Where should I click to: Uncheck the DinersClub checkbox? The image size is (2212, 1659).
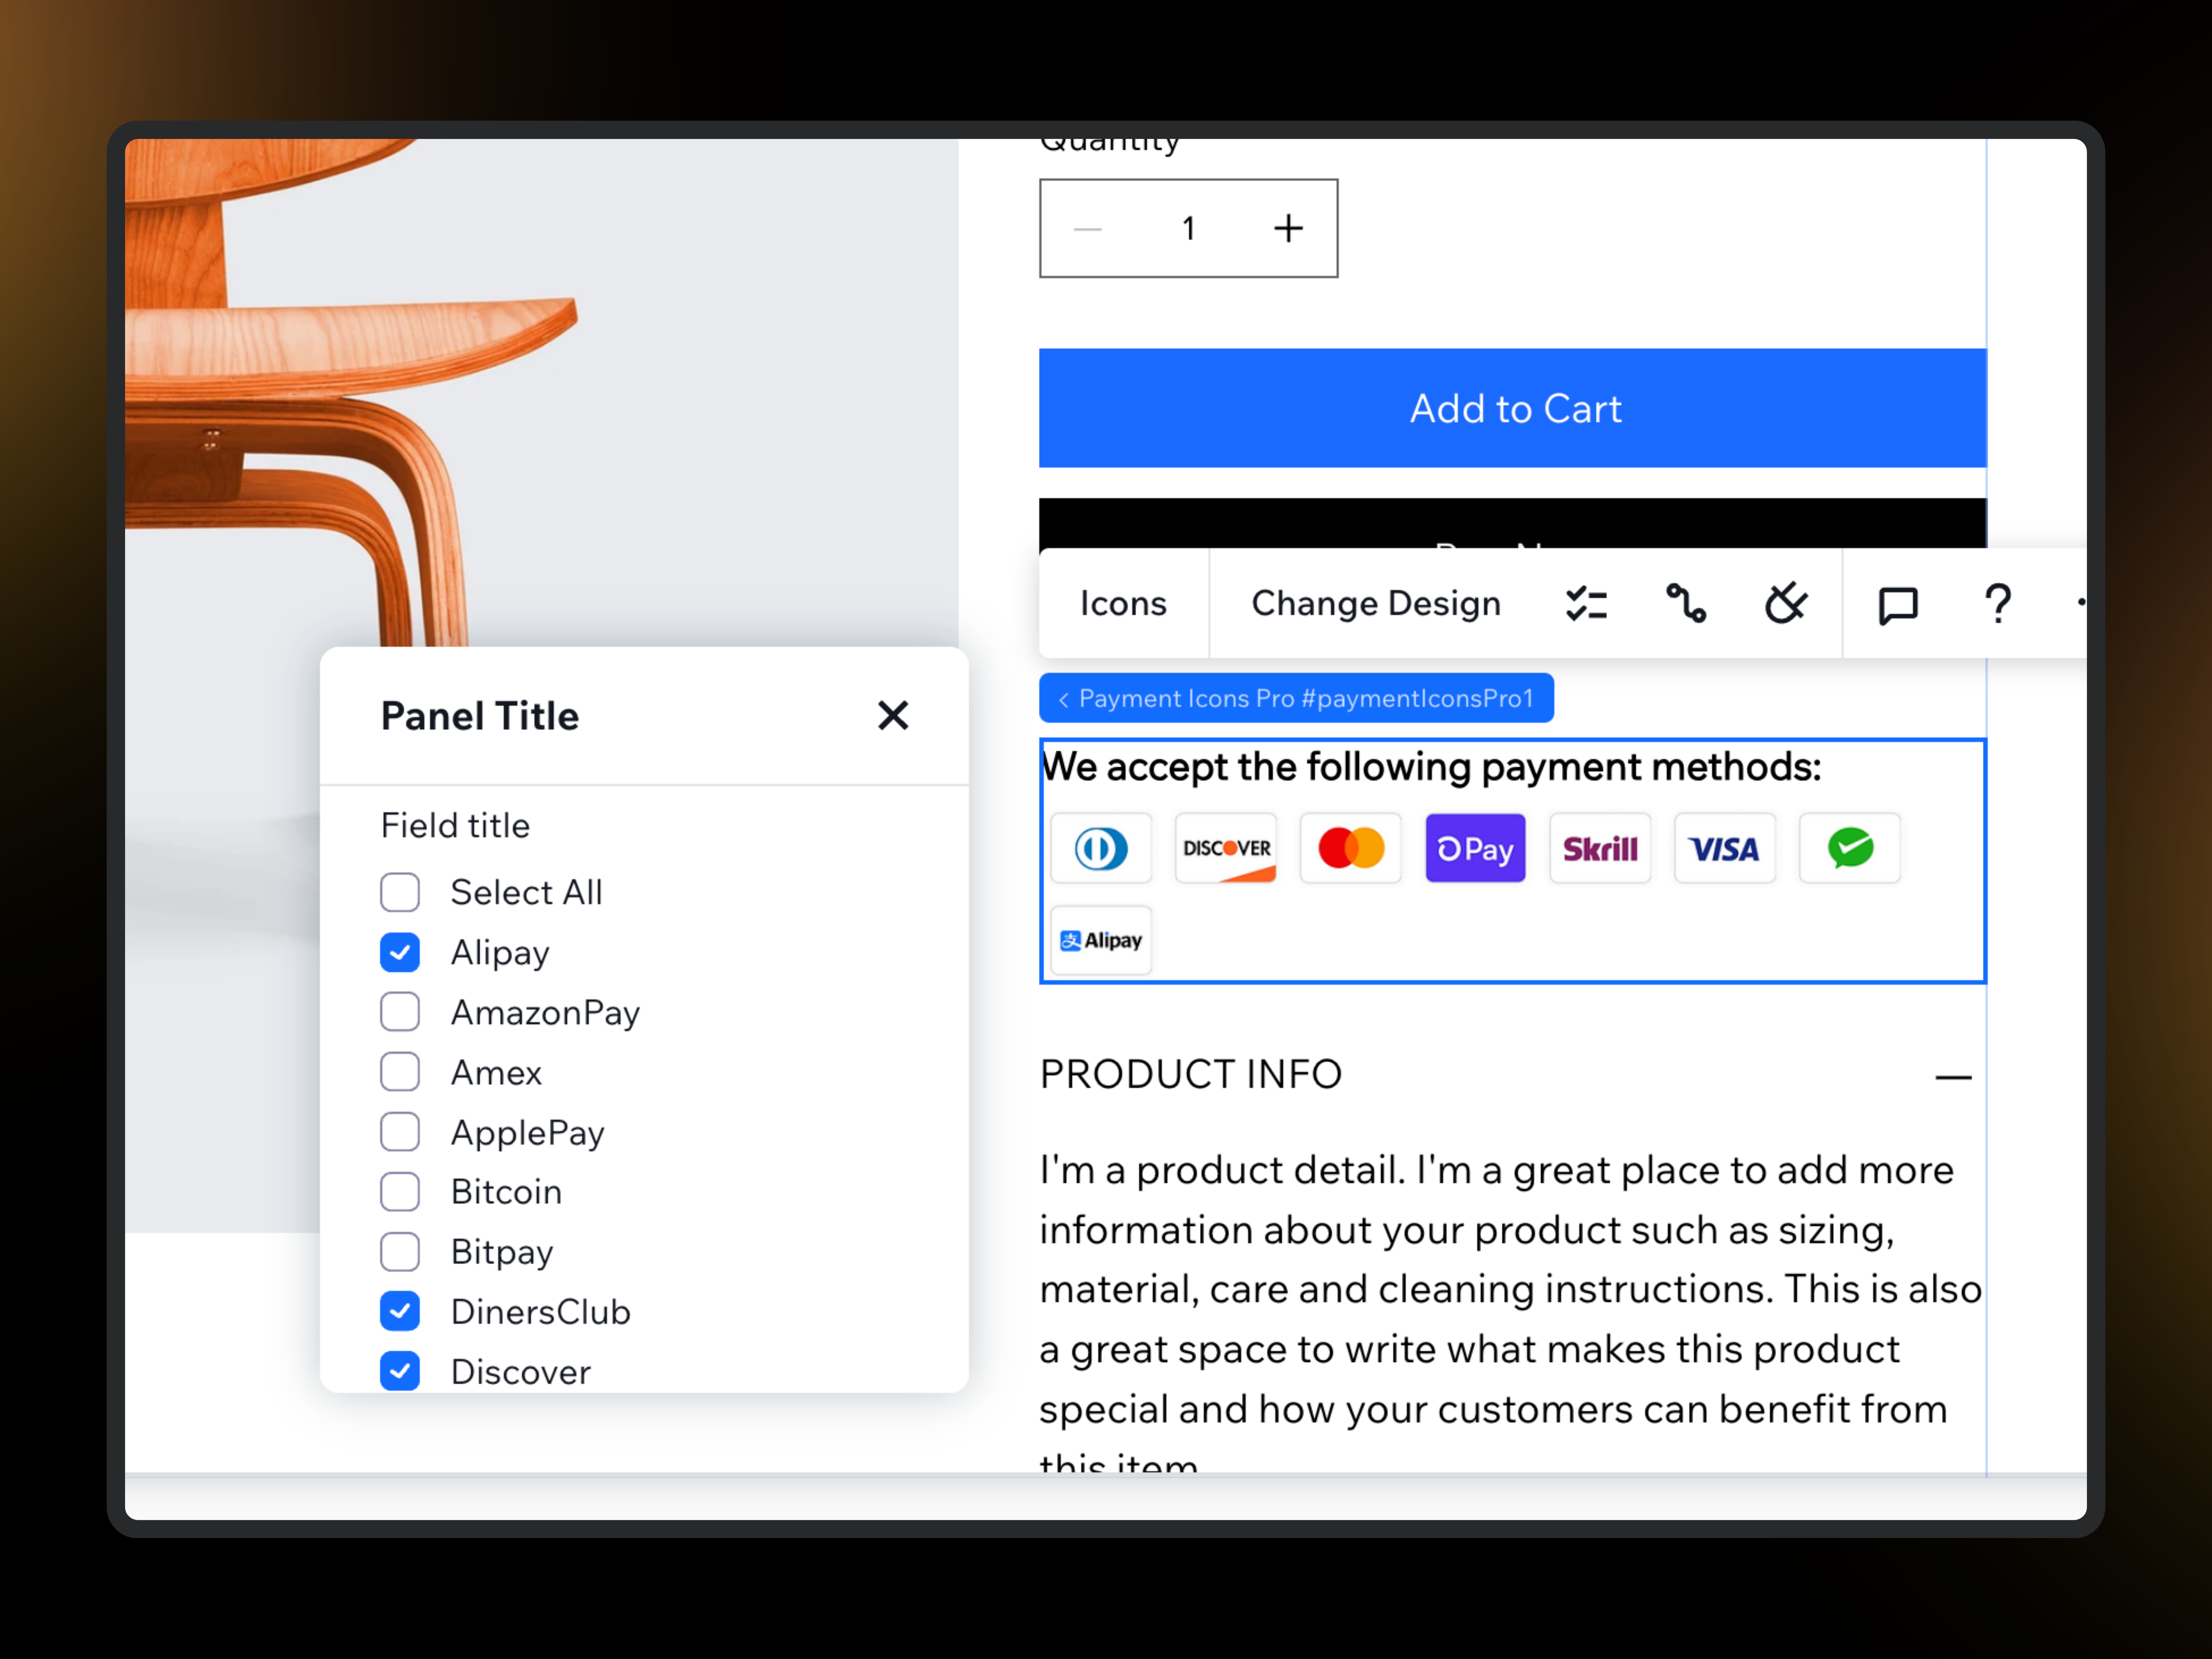click(x=400, y=1311)
